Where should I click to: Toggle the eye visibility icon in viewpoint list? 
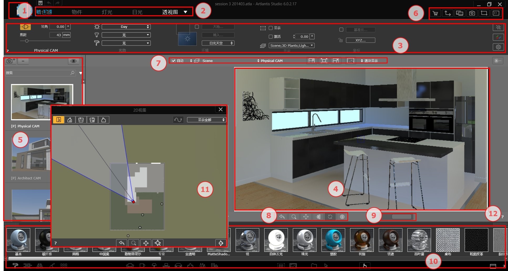click(74, 61)
